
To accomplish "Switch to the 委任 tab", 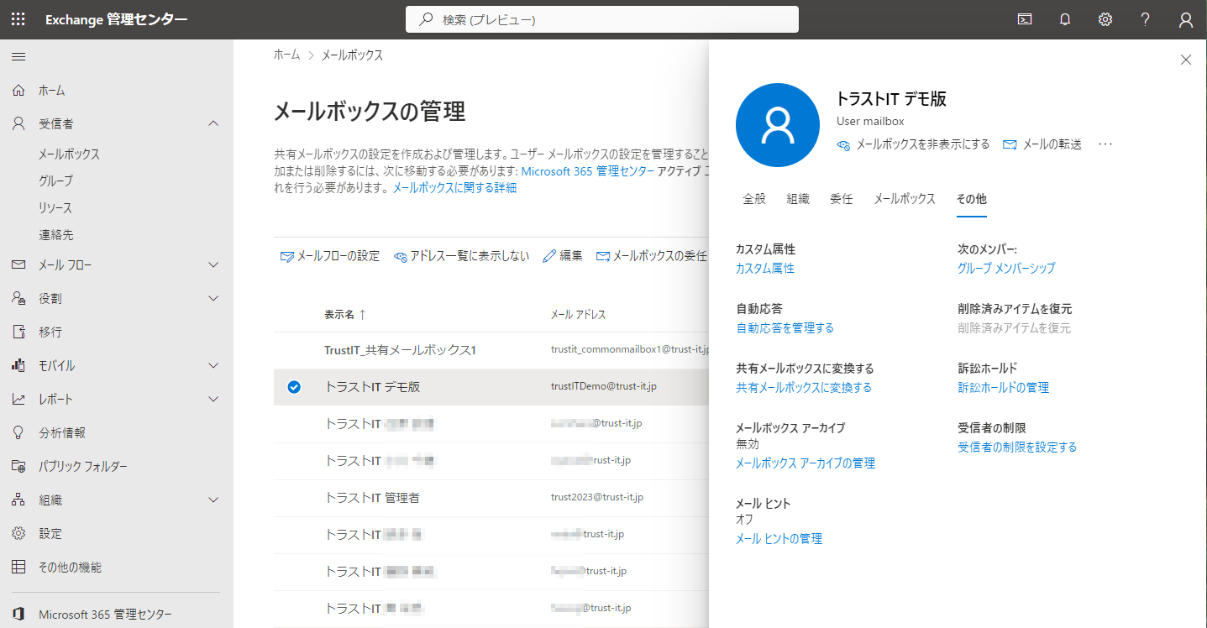I will click(x=841, y=199).
